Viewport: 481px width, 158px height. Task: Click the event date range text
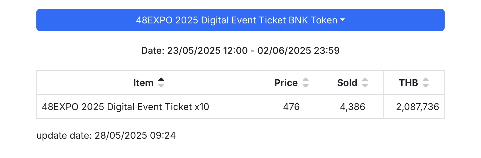[x=240, y=51]
